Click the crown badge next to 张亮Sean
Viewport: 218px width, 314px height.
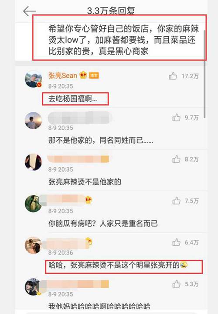tap(83, 75)
